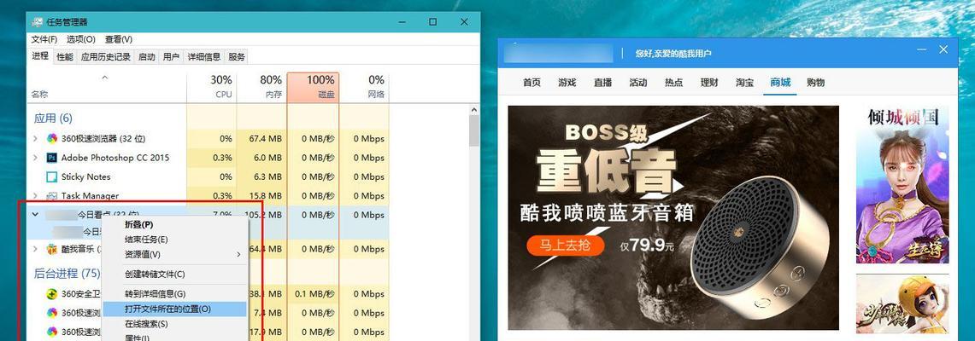The width and height of the screenshot is (975, 341).
Task: Click the Task Manager process row icon
Action: coord(52,196)
